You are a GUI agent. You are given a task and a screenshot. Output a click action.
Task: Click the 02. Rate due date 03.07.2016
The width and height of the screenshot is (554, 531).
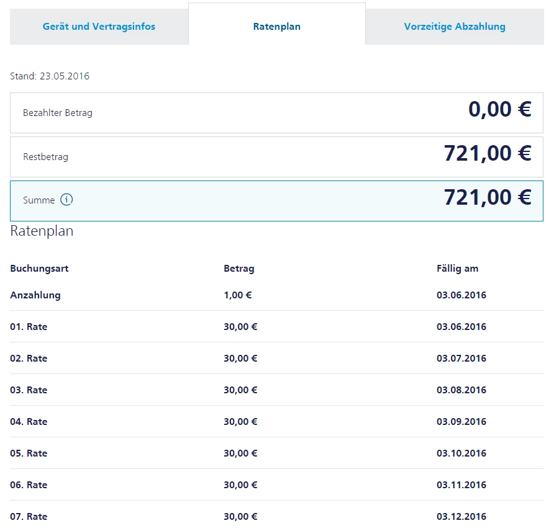click(x=461, y=359)
